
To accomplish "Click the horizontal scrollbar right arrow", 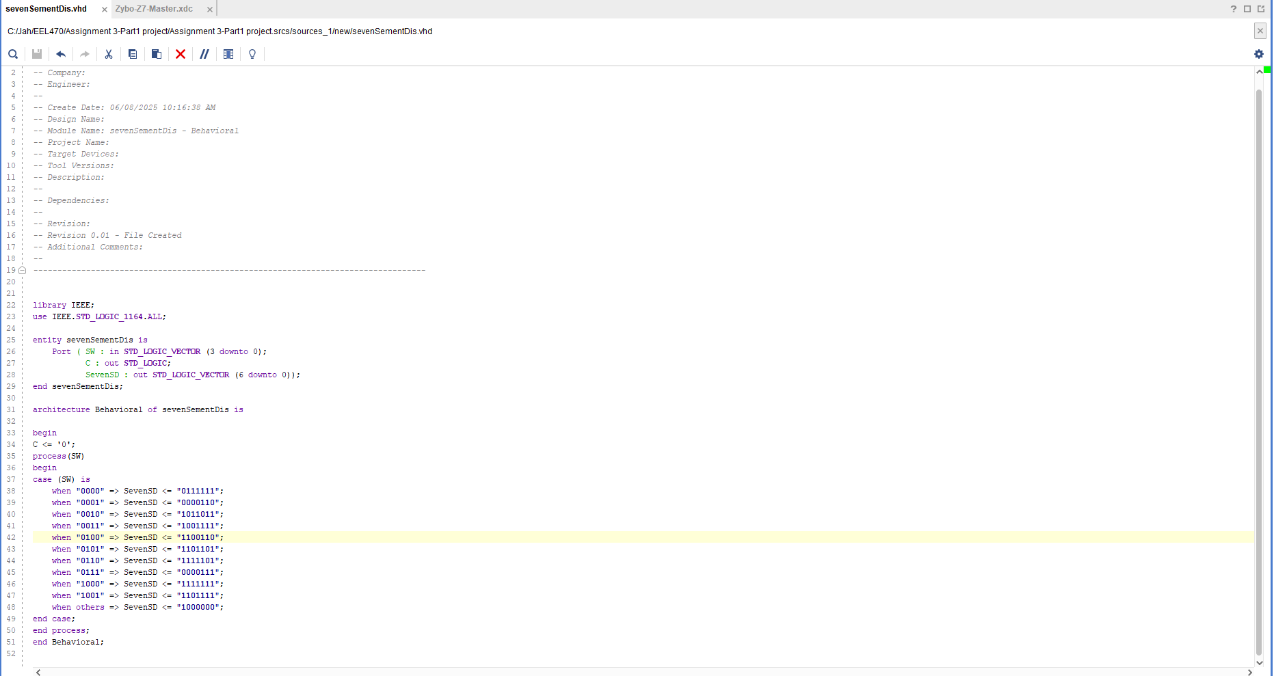I will 1249,672.
